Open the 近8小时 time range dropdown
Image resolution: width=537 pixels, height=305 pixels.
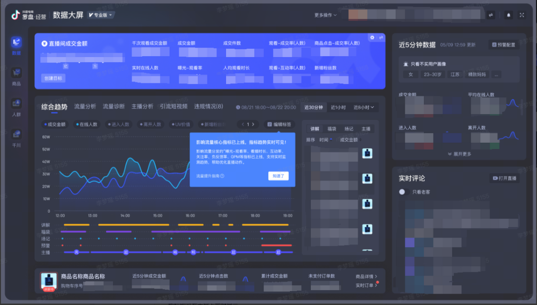pyautogui.click(x=363, y=107)
